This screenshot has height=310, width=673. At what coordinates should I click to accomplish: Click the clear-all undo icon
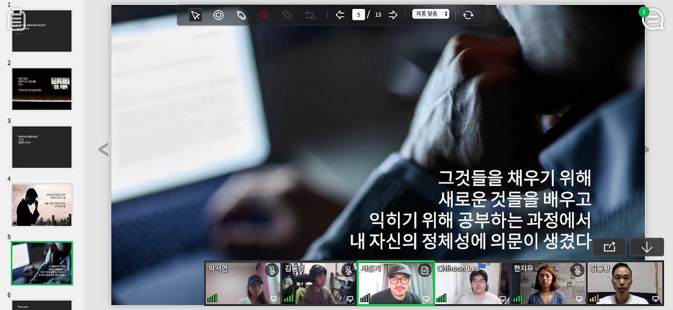click(310, 15)
